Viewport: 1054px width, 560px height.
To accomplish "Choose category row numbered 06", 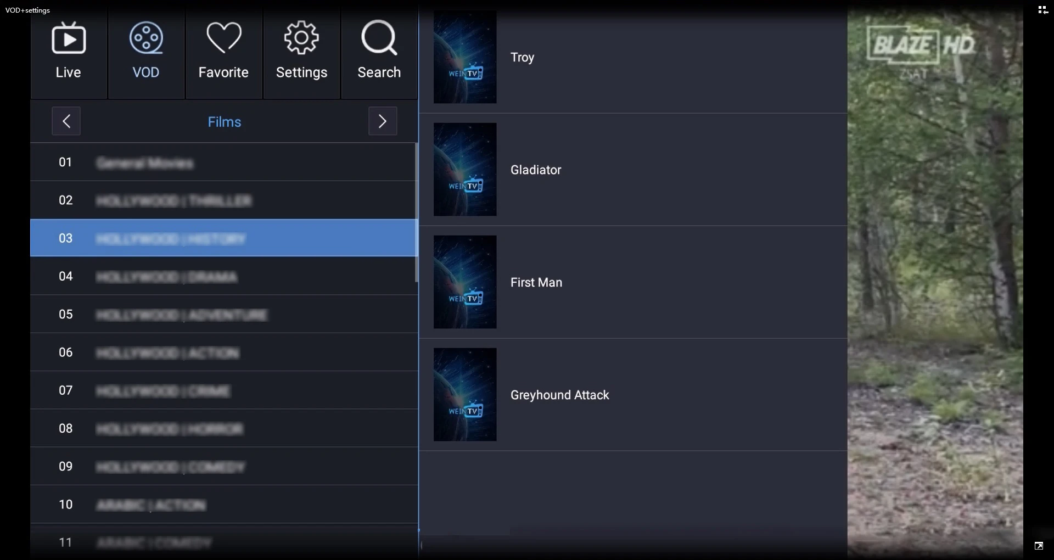I will [x=223, y=352].
